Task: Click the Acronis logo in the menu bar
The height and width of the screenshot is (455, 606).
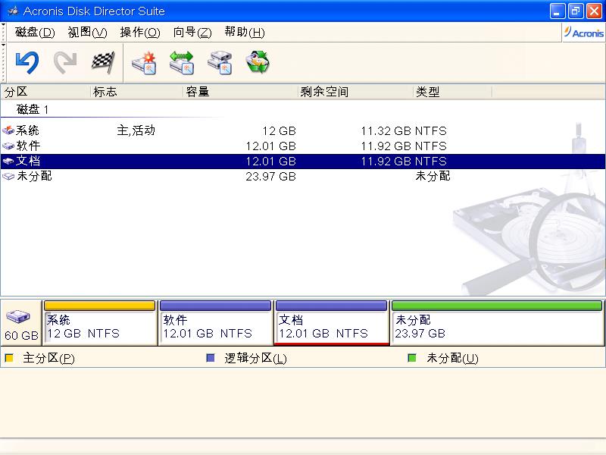Action: point(583,33)
